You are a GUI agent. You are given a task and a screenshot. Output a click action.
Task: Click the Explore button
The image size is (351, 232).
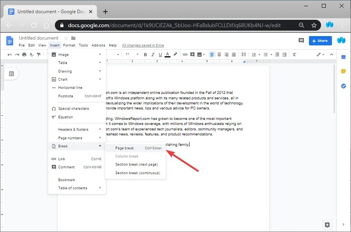[327, 225]
